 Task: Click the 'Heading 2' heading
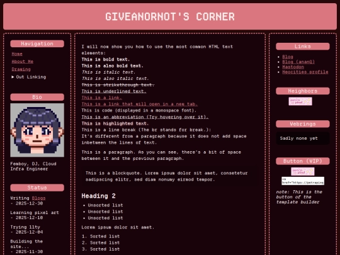pos(98,196)
